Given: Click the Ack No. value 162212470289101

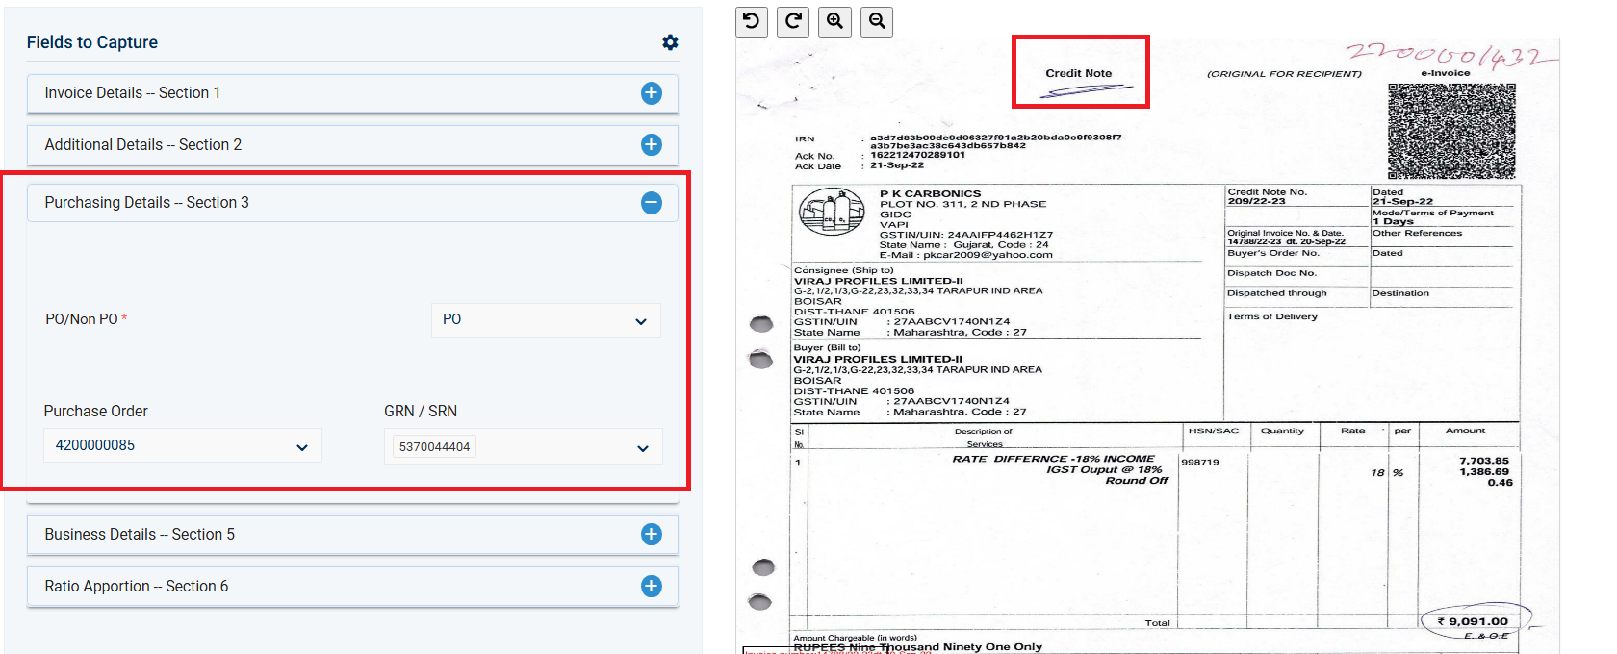Looking at the screenshot, I should (x=917, y=155).
